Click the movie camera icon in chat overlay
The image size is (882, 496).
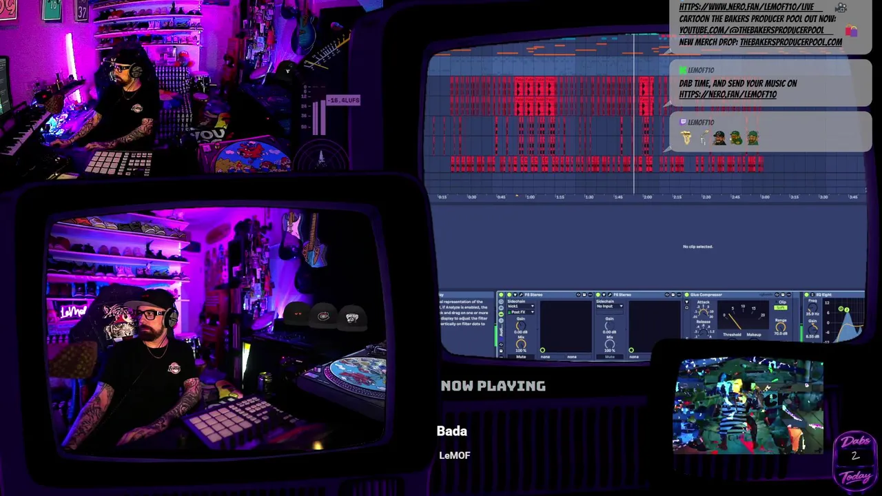pos(841,8)
